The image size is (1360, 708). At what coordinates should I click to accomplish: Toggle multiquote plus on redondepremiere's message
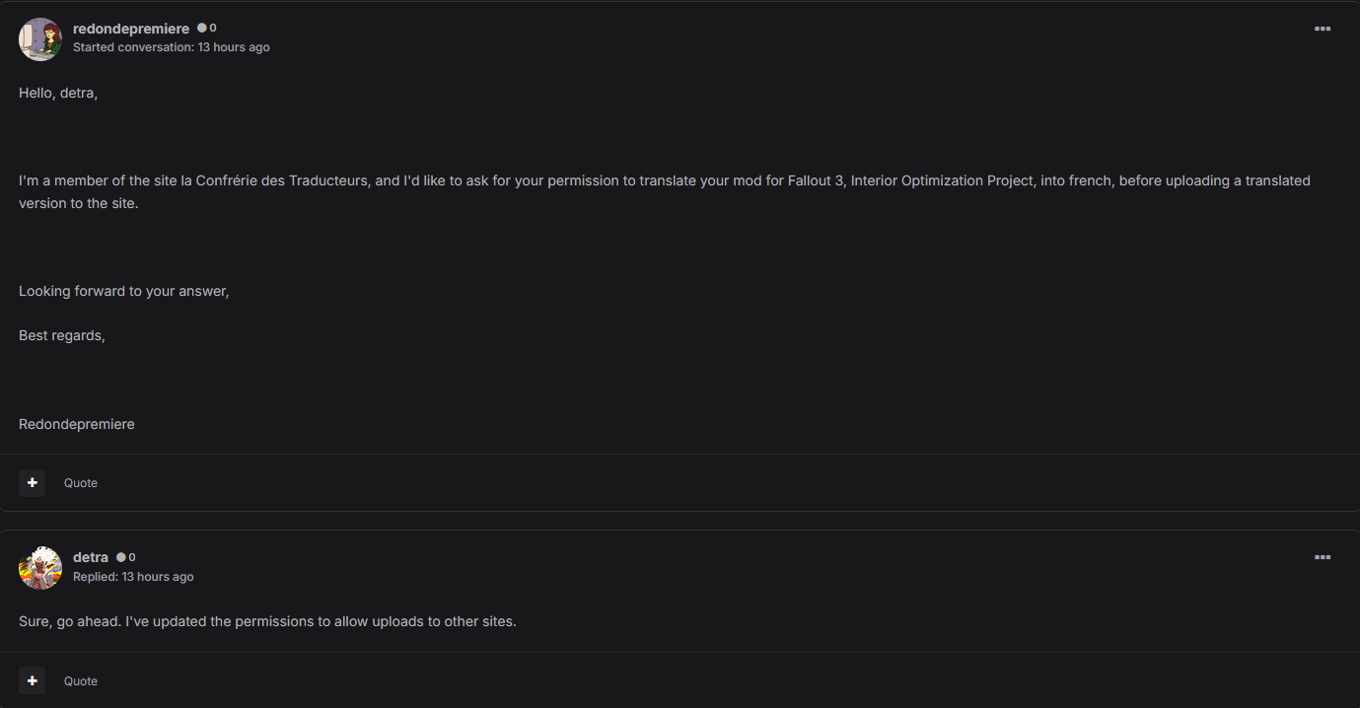(32, 482)
